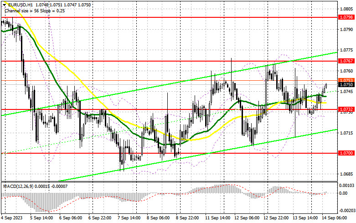Click the '8 Sep 22:00' time axis label
The width and height of the screenshot is (356, 223).
187,218
